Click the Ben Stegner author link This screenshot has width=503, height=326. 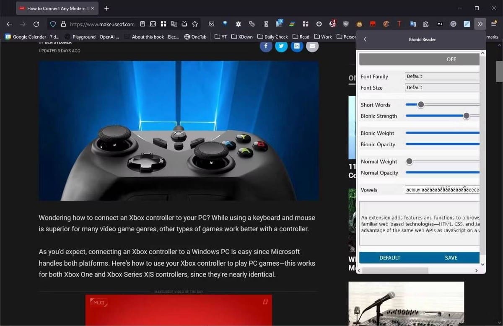coord(59,42)
